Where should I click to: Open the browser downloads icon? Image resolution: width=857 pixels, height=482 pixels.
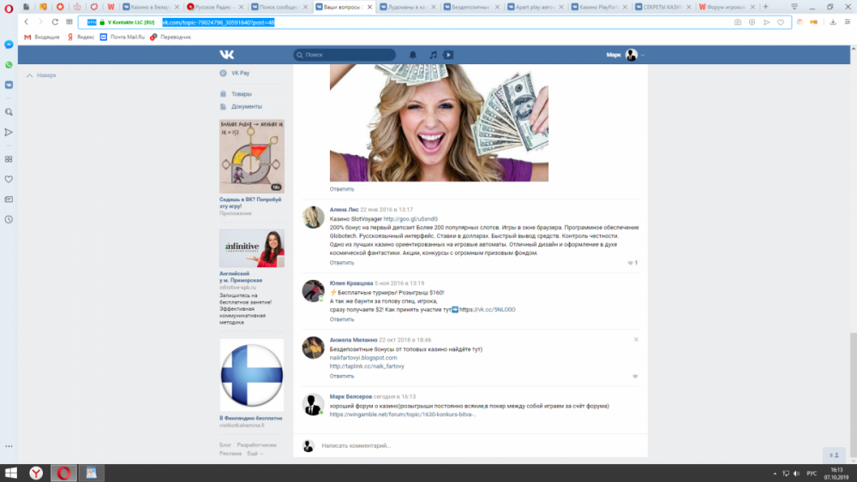point(833,22)
